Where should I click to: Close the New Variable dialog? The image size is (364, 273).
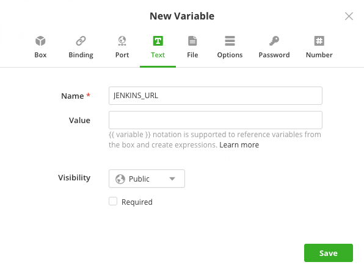[349, 16]
